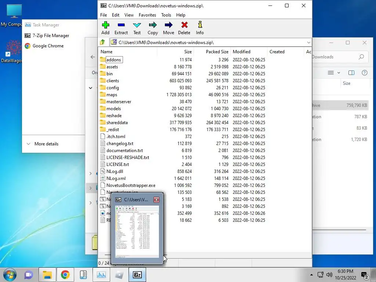Select the NLog.xml file
This screenshot has width=376, height=282.
[116, 178]
